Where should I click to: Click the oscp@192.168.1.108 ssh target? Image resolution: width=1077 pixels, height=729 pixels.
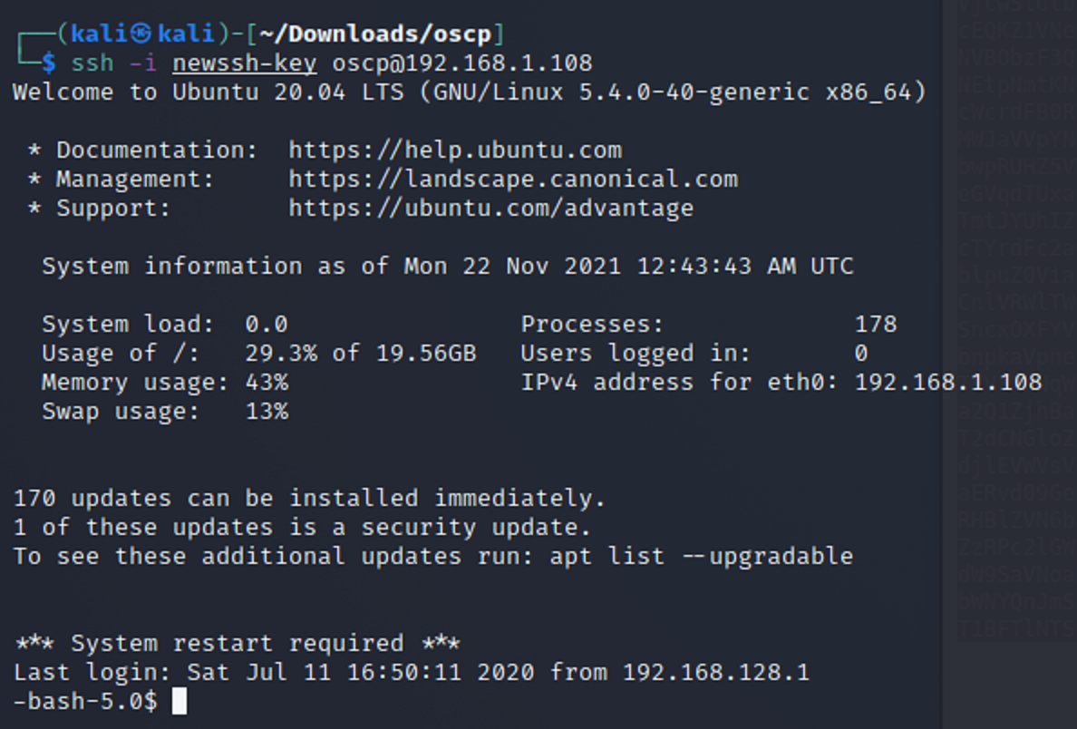pyautogui.click(x=462, y=63)
